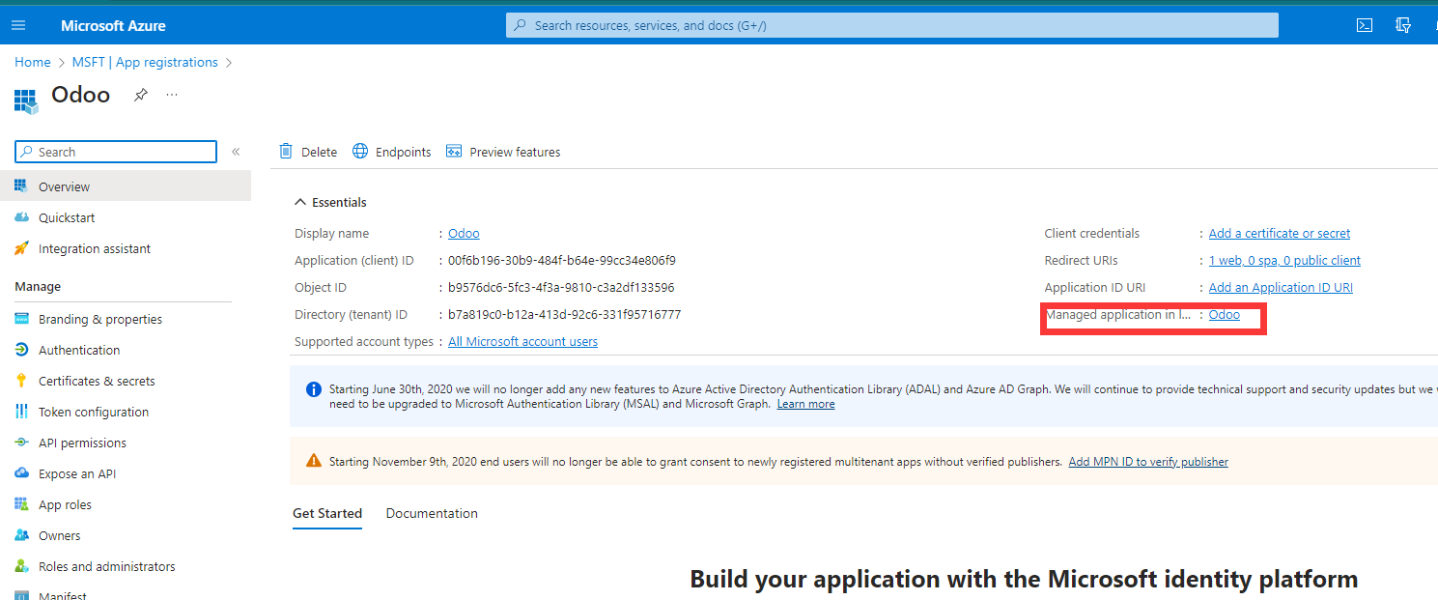Click the API permissions icon
1438x600 pixels.
click(21, 443)
